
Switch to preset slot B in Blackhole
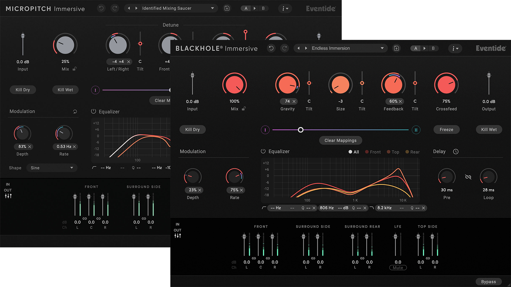(x=433, y=48)
